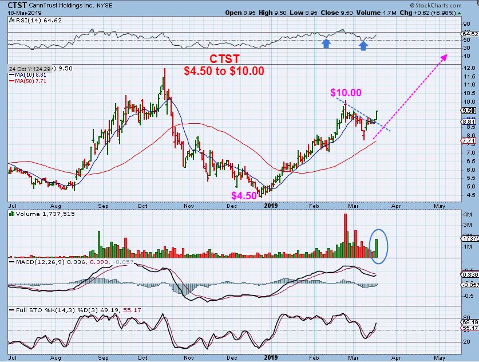Click the RSI(14) 64.62 indicator label
Viewport: 479px width, 362px height.
tap(38, 21)
